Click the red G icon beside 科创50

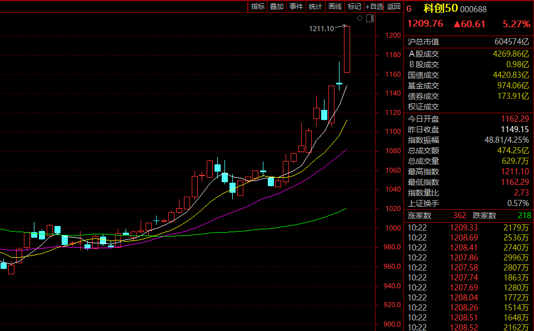[x=410, y=8]
